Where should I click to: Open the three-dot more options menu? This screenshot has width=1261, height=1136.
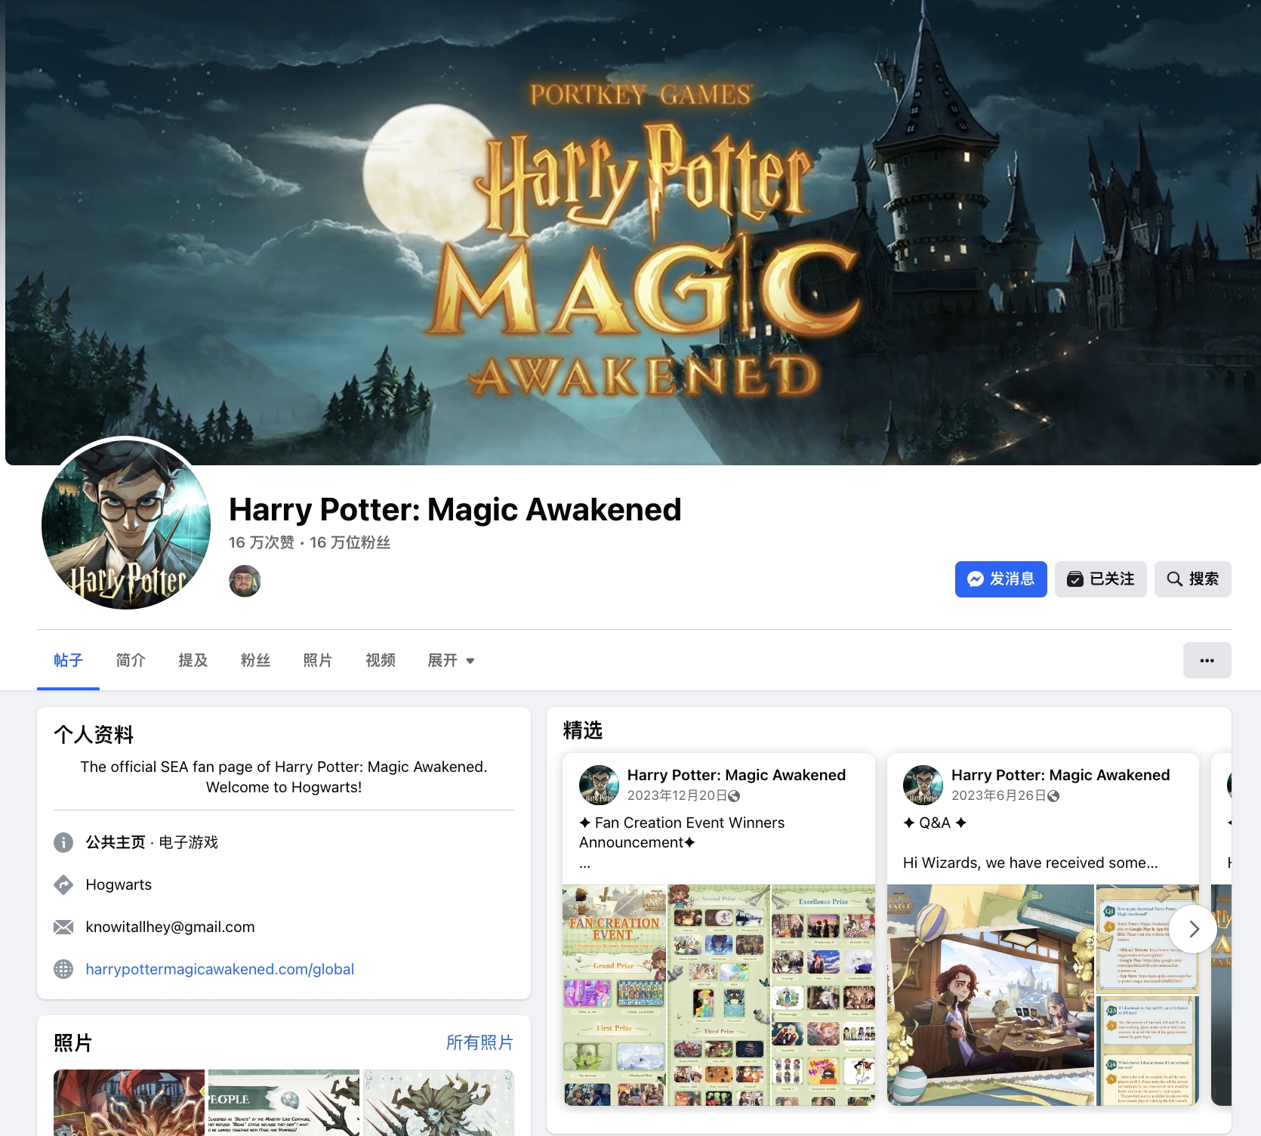[x=1207, y=660]
